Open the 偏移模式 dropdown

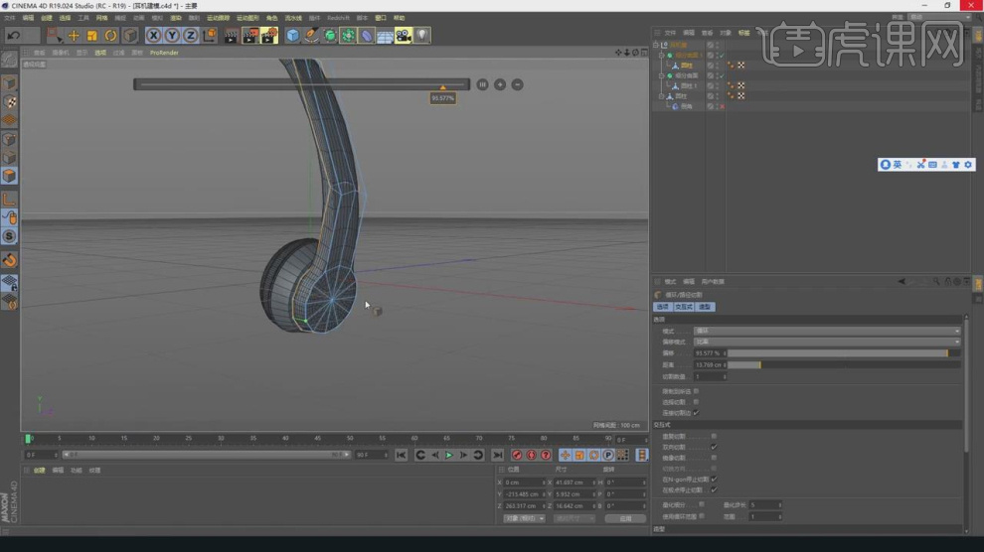827,342
